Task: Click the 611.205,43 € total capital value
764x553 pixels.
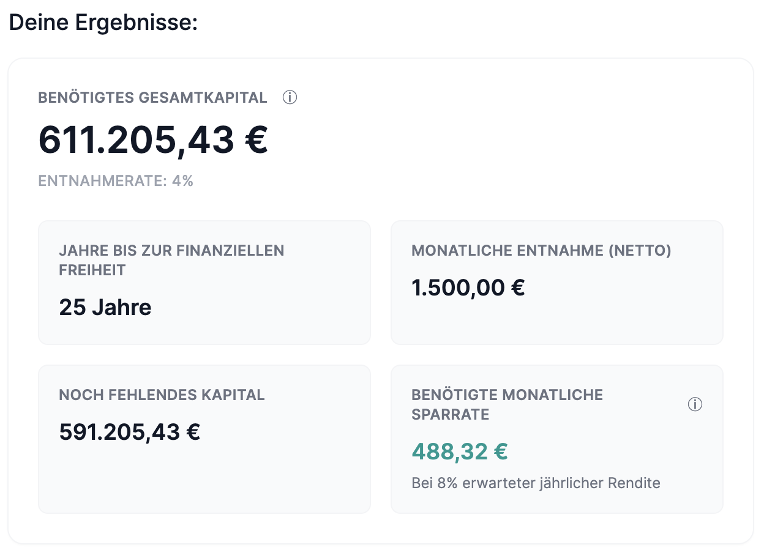Action: (x=153, y=139)
